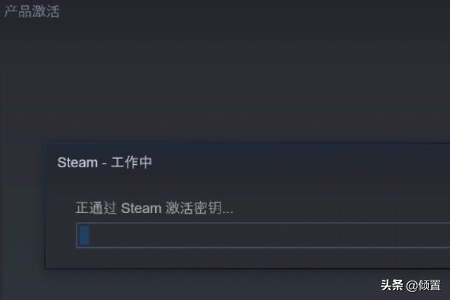Viewport: 450px width, 300px height.
Task: Click the word Steam in activation message
Action: click(x=141, y=208)
